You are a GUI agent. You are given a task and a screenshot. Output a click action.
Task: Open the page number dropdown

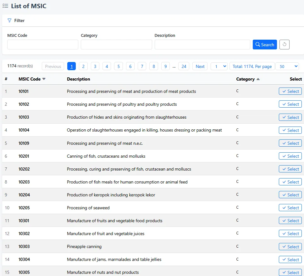[219, 66]
